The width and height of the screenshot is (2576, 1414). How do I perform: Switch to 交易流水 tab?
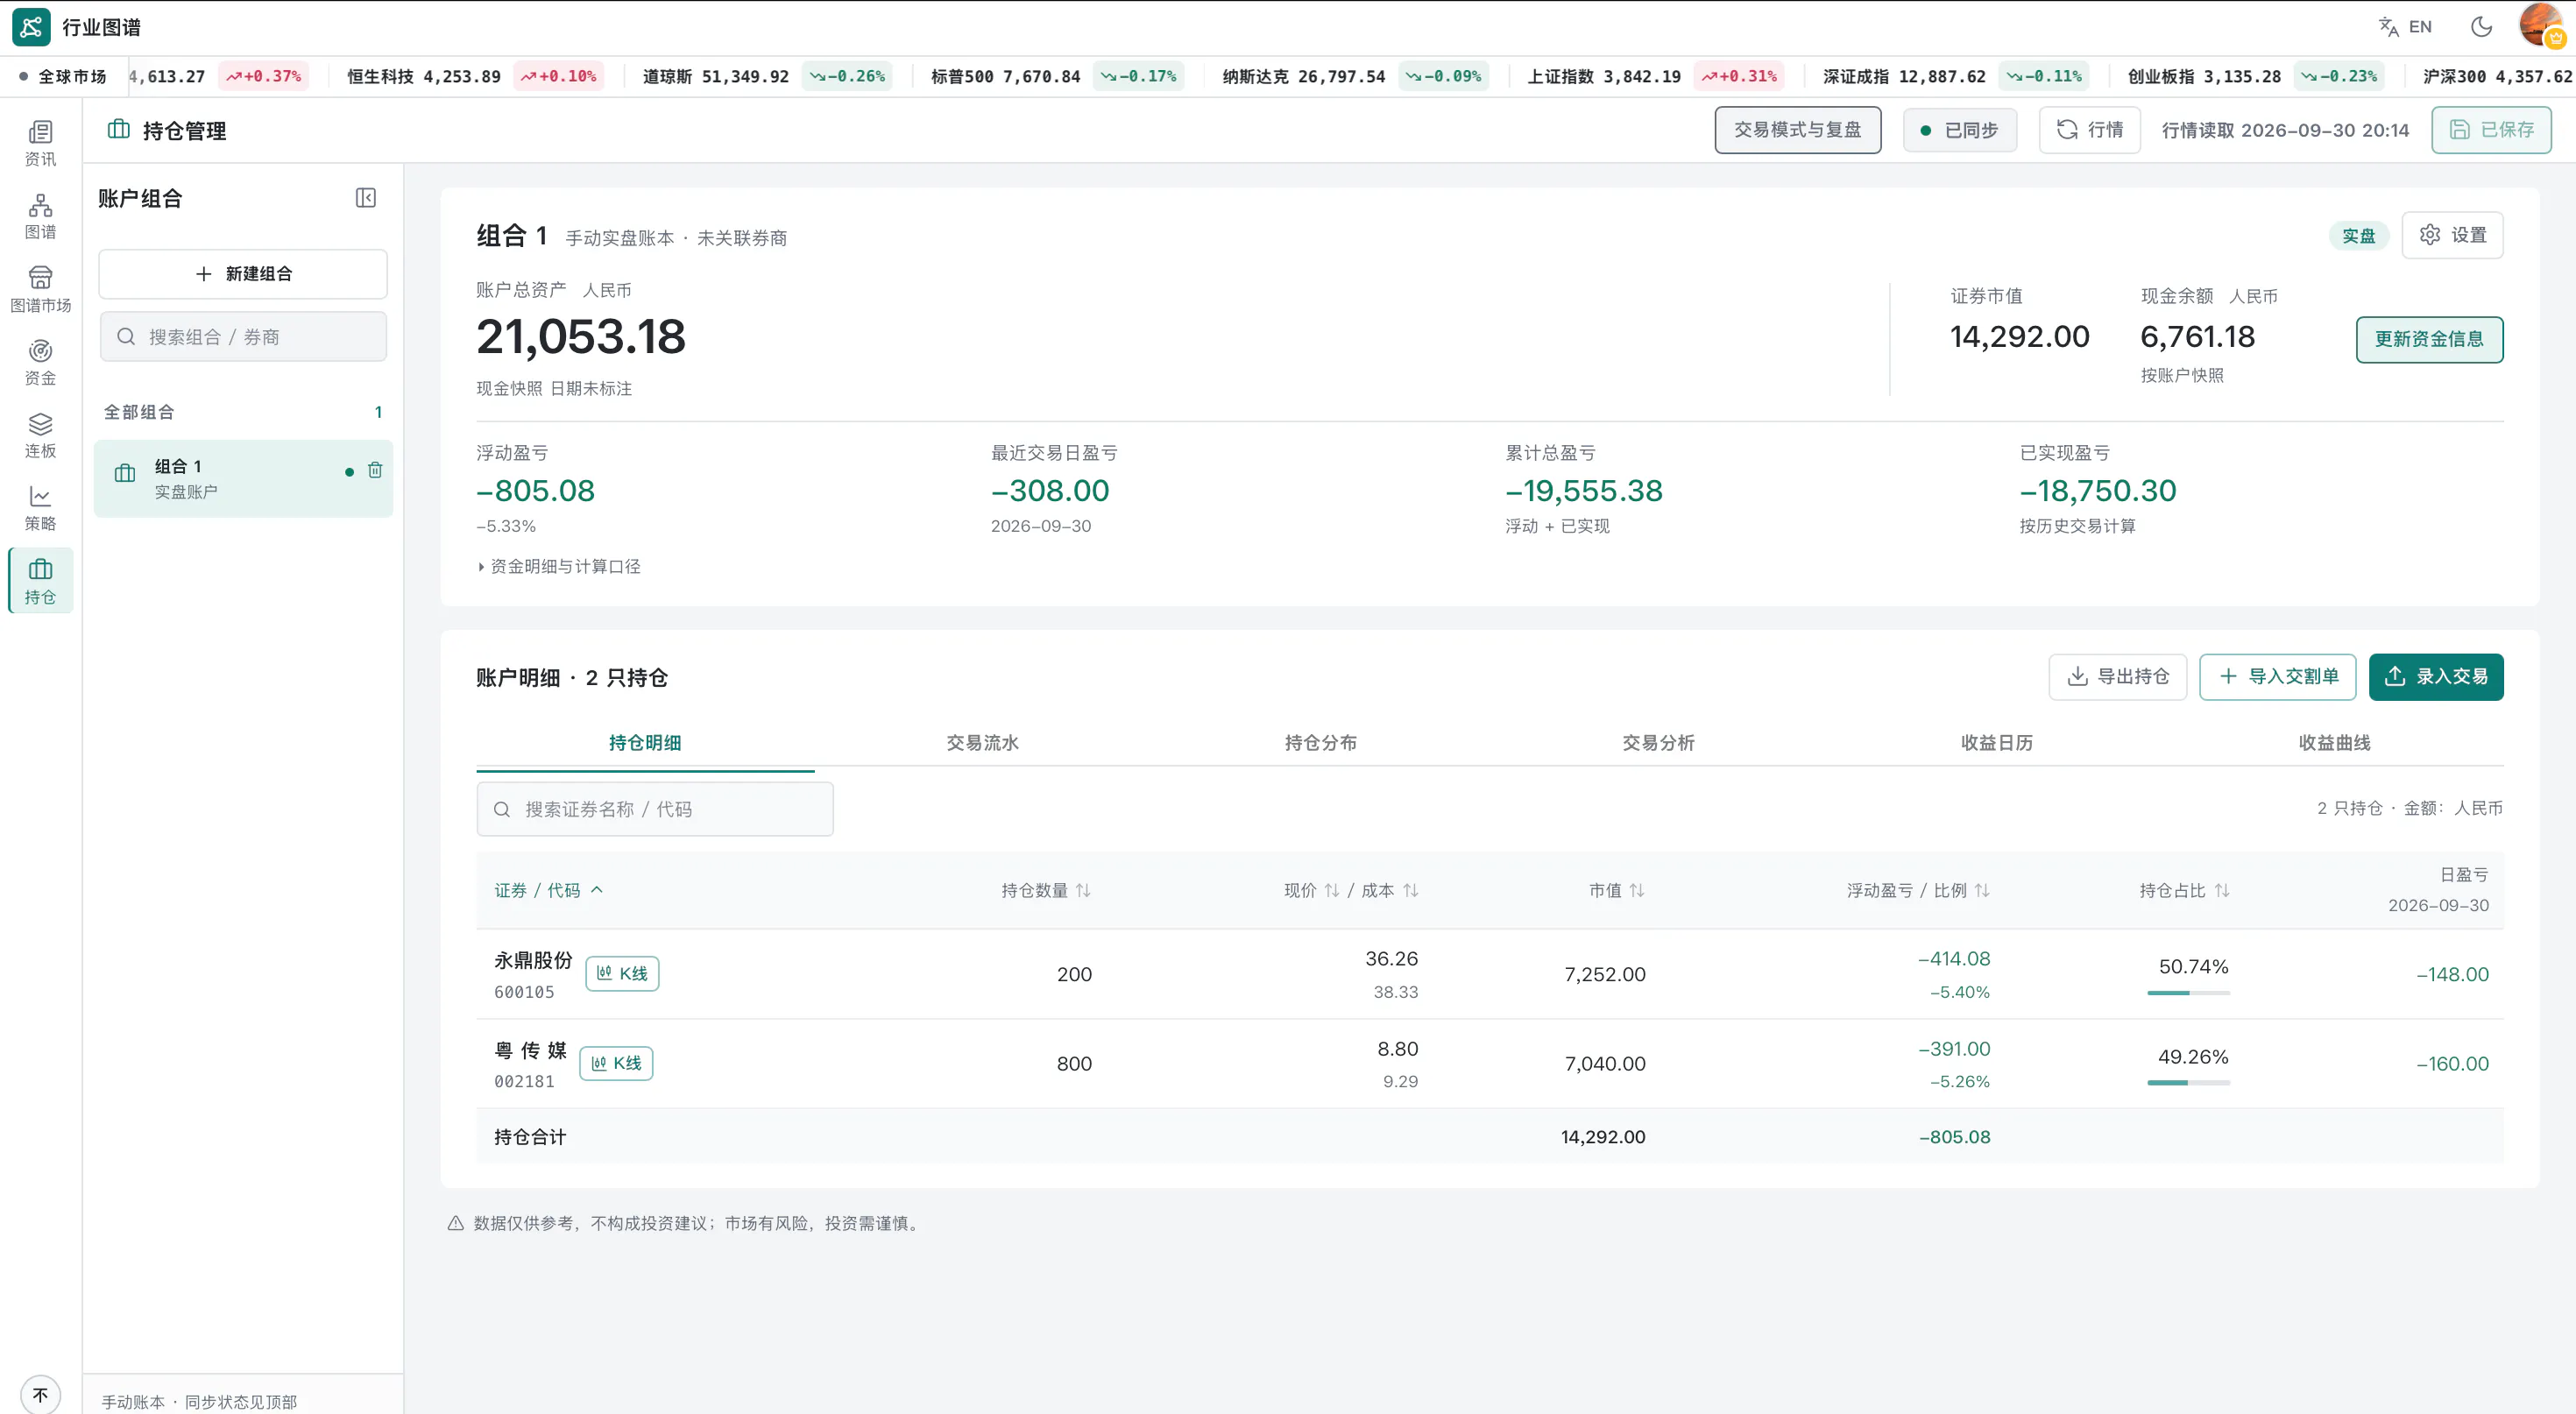[x=982, y=742]
